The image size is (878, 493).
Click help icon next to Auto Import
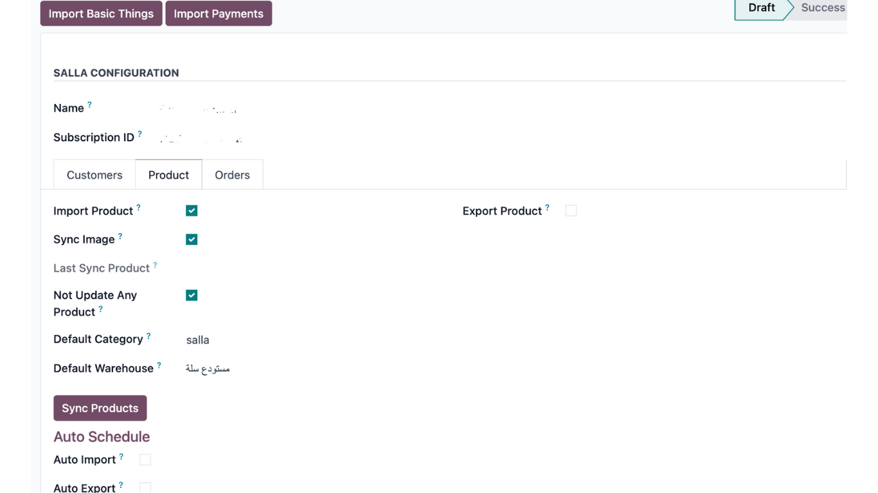[121, 456]
